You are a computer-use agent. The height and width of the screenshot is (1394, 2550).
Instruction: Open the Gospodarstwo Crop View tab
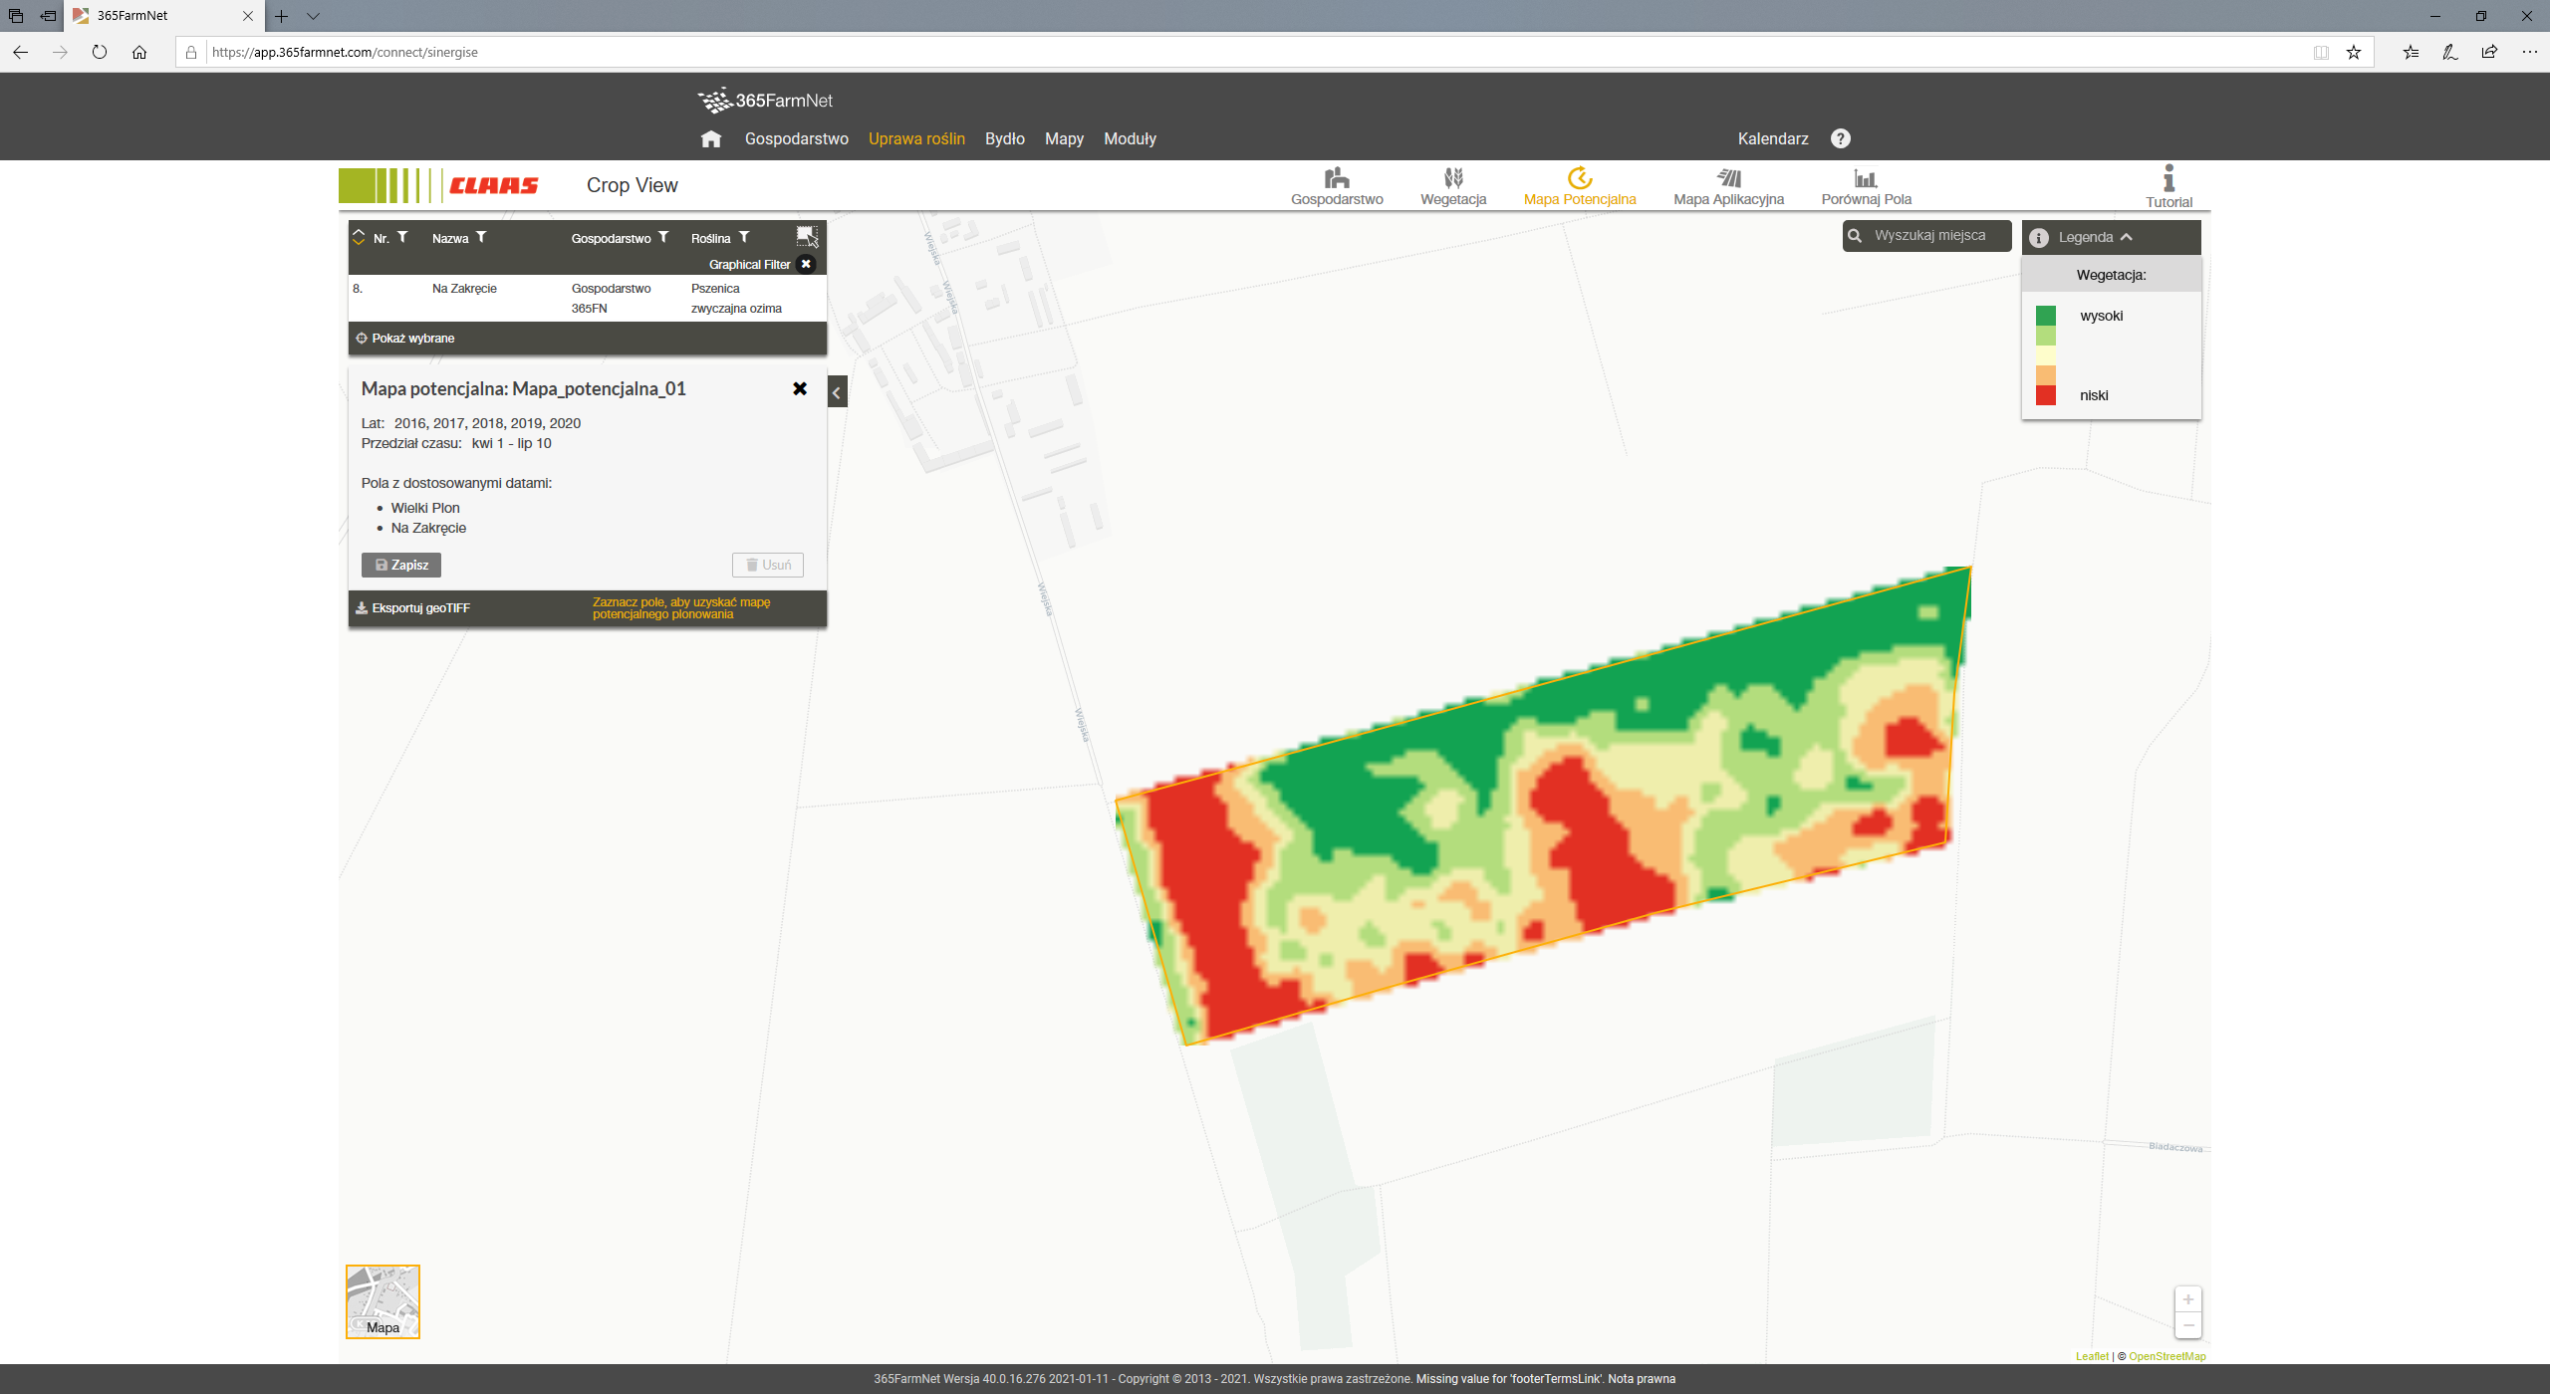tap(1337, 186)
